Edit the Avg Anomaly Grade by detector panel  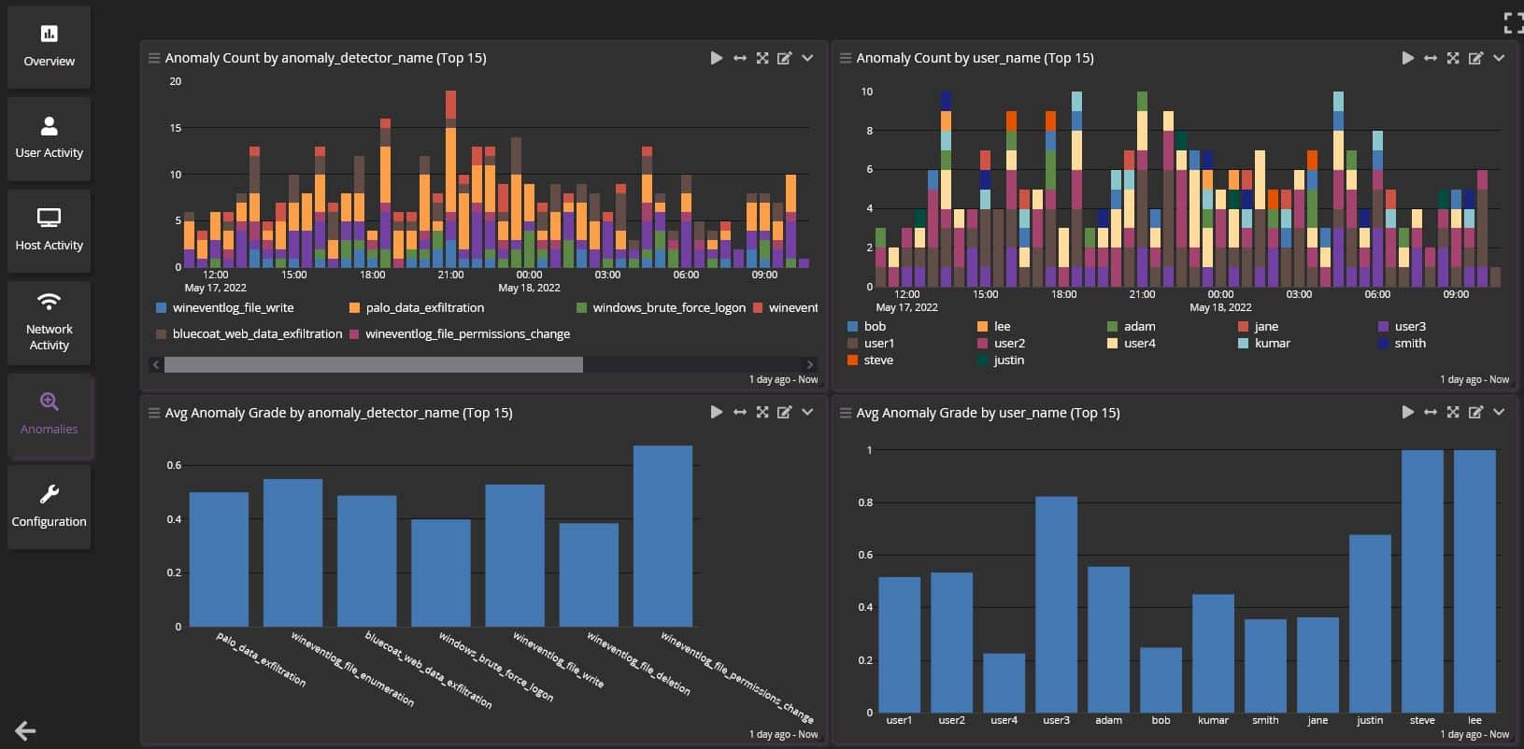point(785,413)
